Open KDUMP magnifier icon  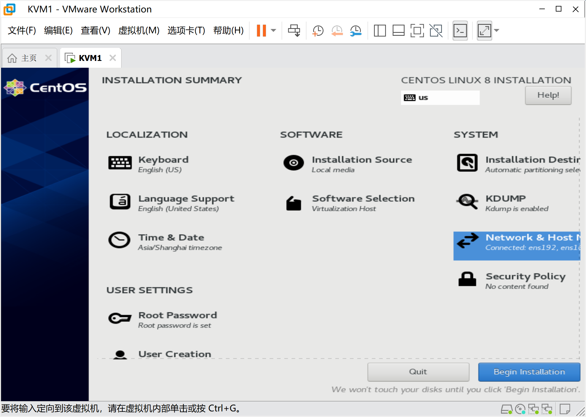pyautogui.click(x=467, y=202)
